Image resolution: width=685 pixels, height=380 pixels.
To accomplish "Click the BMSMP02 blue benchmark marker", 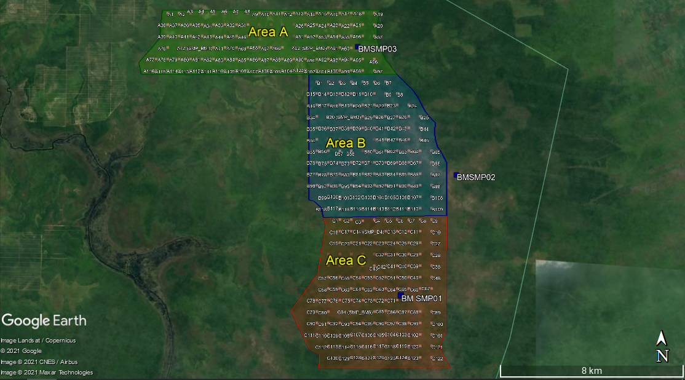I will tap(456, 175).
